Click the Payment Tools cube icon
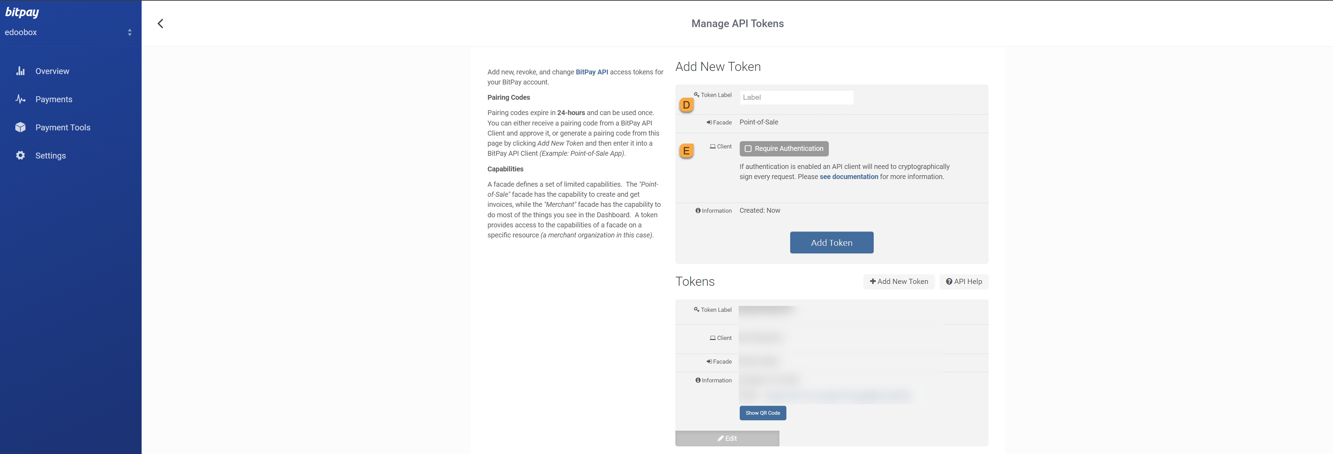1333x454 pixels. (20, 127)
